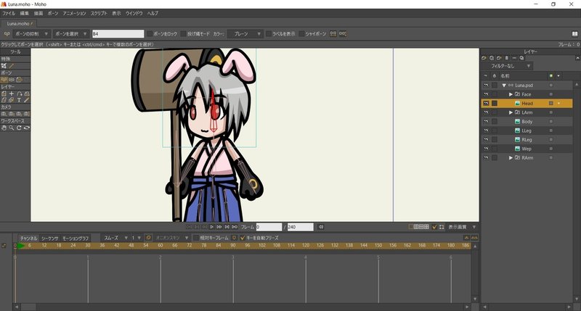Viewport: 581px width, 311px height.
Task: Select the Manipulate Bones tool
Action: pyautogui.click(x=12, y=80)
